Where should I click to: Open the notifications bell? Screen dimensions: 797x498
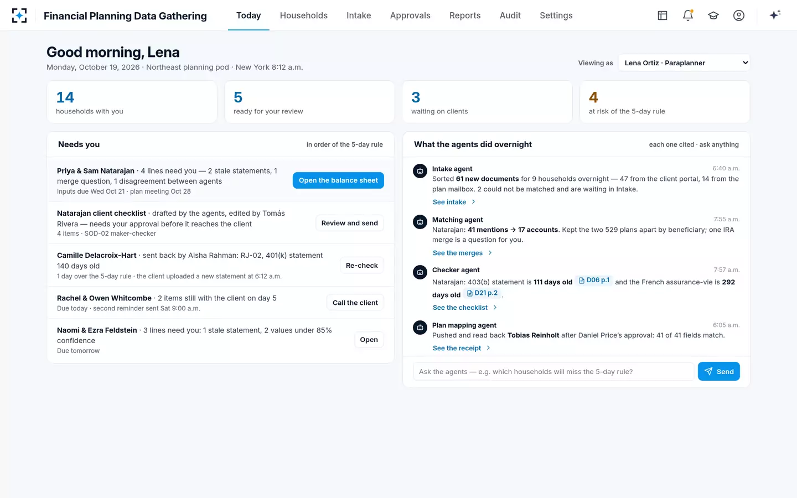[688, 15]
